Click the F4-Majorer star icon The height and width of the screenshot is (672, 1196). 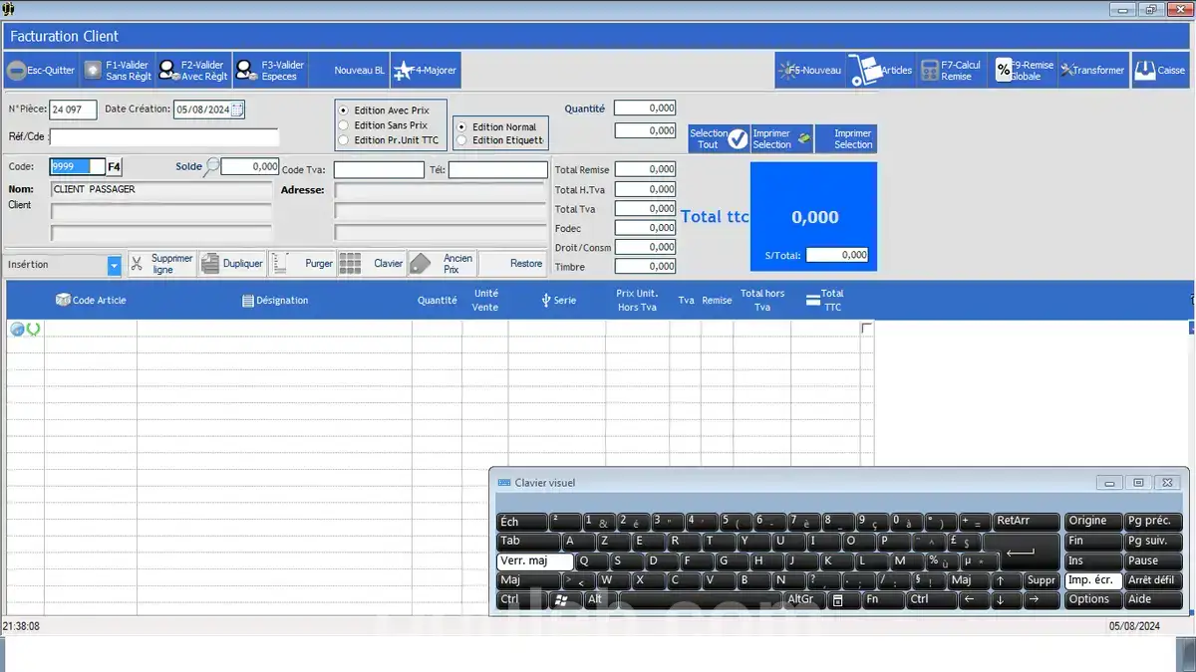pos(406,70)
